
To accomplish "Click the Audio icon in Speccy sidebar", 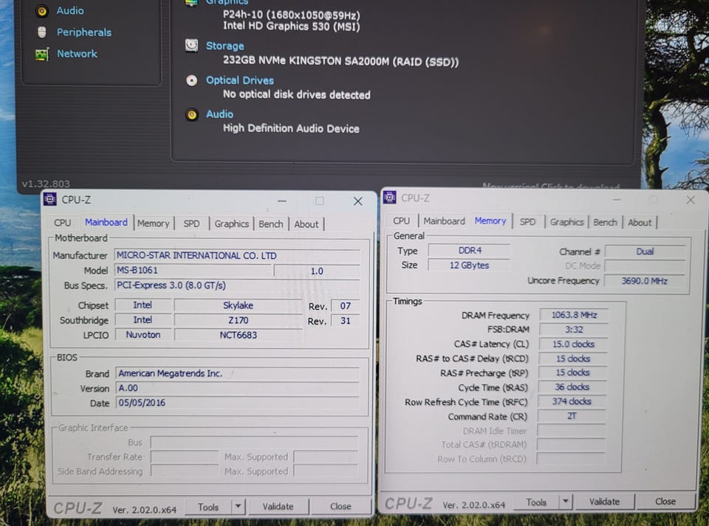I will pyautogui.click(x=41, y=11).
